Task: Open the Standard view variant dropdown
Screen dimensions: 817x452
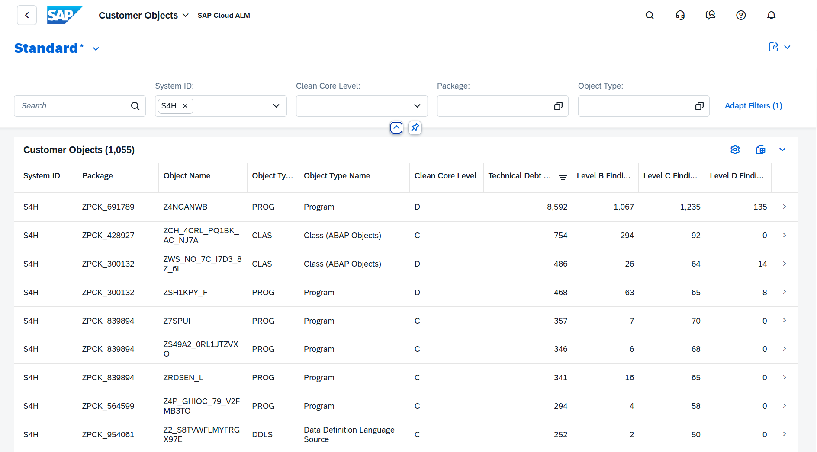Action: [96, 49]
